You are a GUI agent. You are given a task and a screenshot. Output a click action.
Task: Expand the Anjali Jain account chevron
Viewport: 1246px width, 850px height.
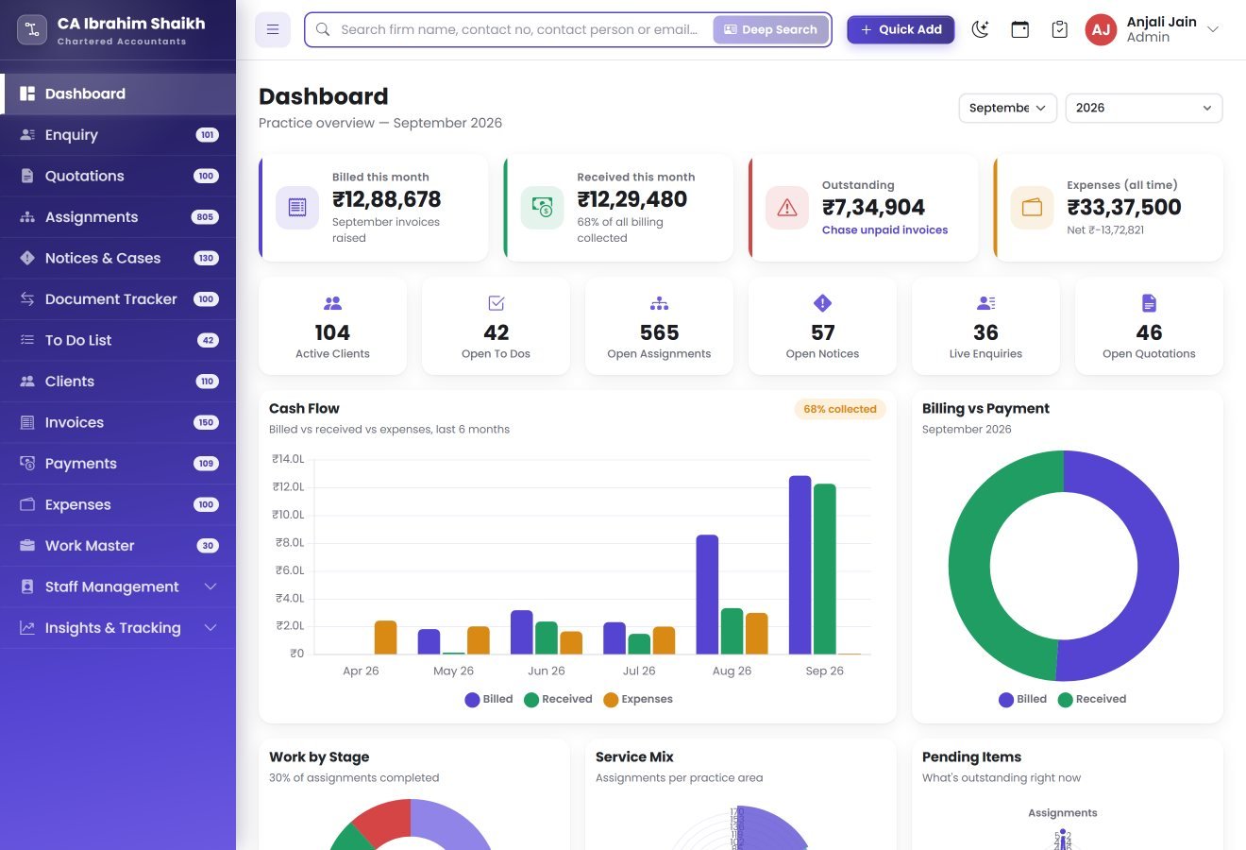point(1213,29)
